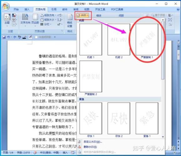Click the Quick Print icon
181x156 pixels.
tap(19, 37)
